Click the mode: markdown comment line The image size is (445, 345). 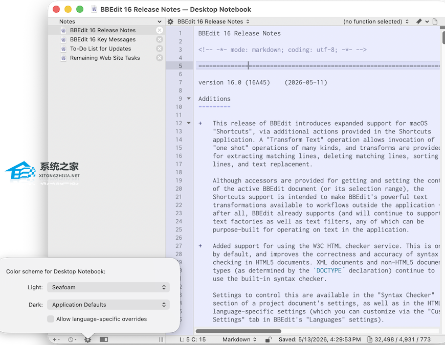282,50
